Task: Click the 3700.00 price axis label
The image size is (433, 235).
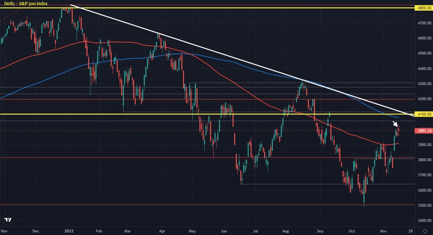Action: click(424, 175)
